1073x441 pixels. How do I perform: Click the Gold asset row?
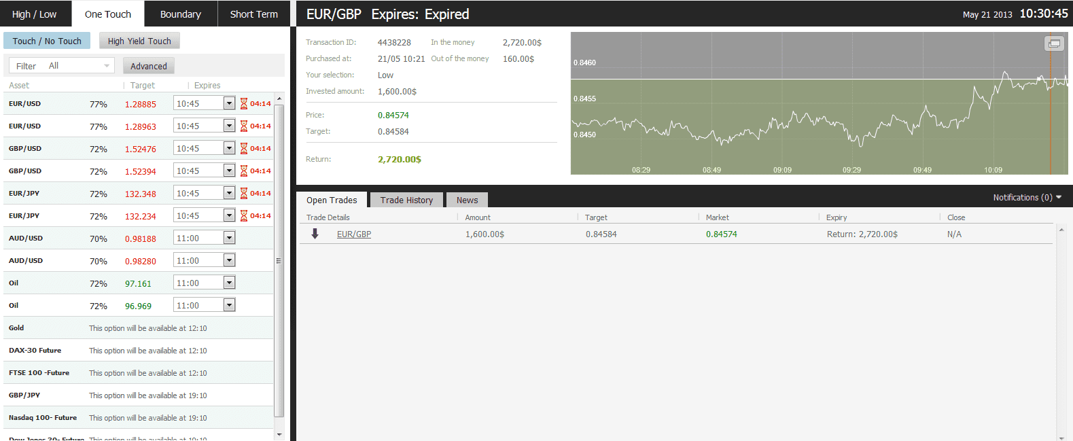(139, 328)
